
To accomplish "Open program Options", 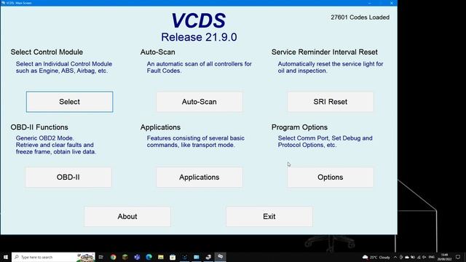I will tap(330, 177).
